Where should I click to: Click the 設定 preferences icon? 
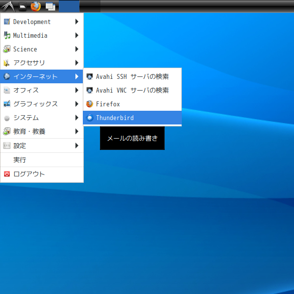[x=7, y=146]
